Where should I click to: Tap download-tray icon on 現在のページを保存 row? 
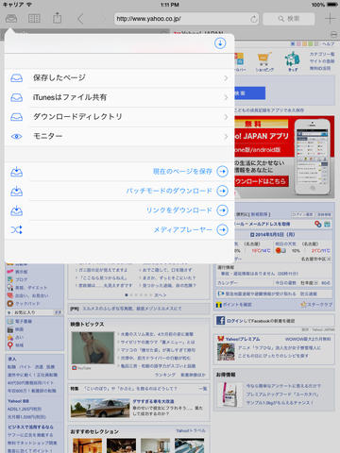[x=16, y=172]
